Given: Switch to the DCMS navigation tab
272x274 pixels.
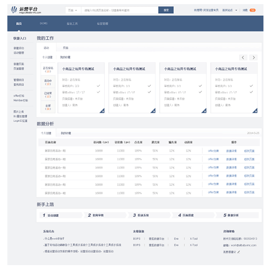Looking at the screenshot, I should 44,23.
